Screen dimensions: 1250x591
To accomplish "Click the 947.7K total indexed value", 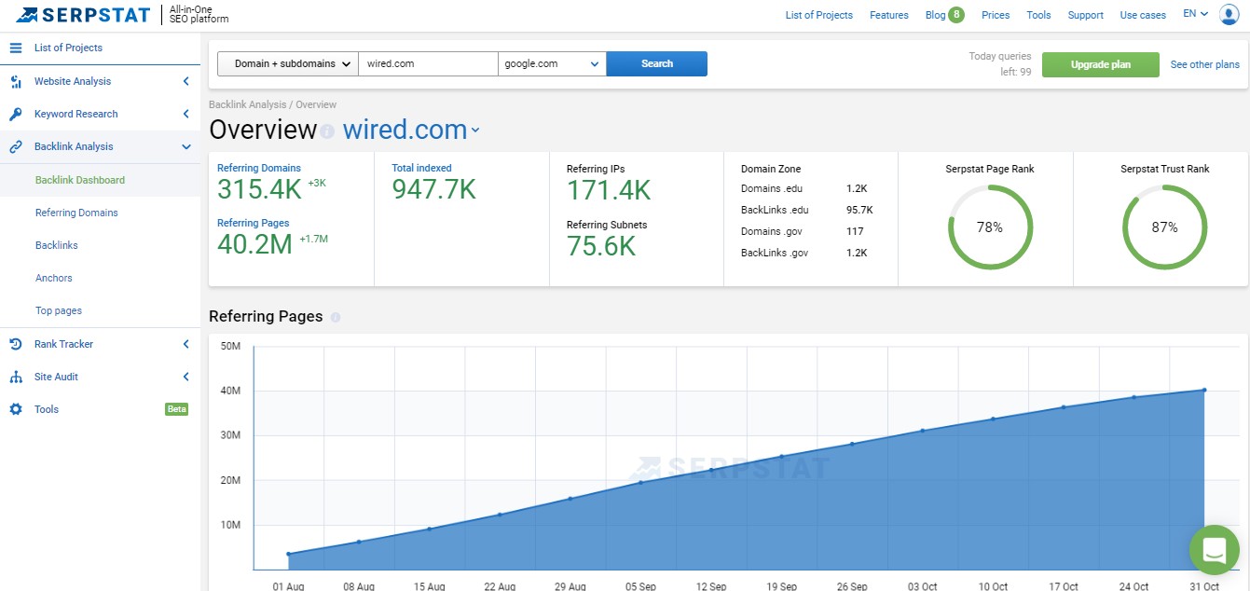I will click(x=434, y=189).
